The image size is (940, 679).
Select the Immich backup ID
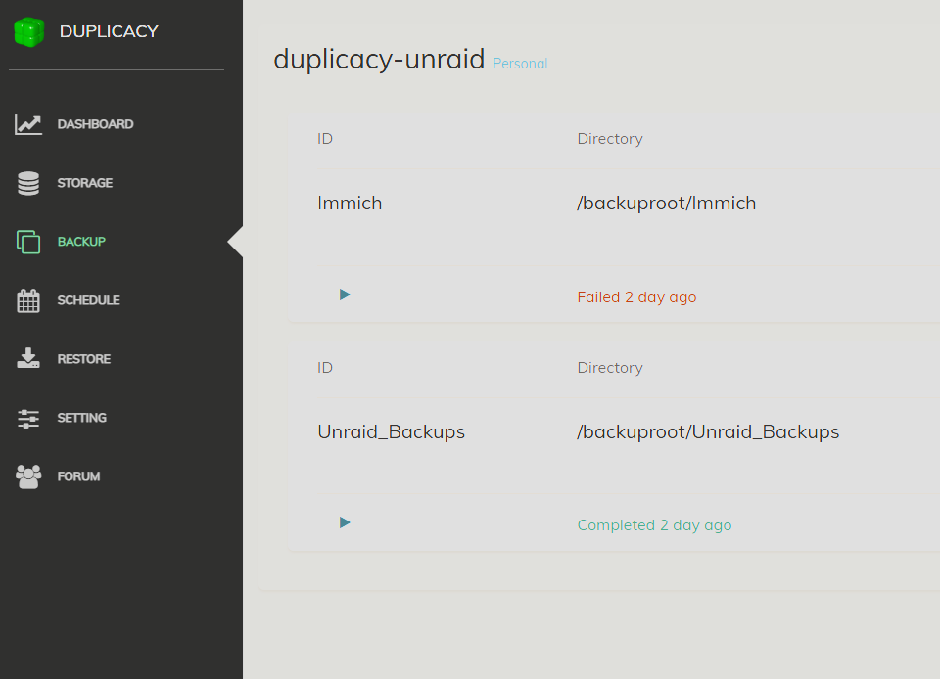(350, 204)
